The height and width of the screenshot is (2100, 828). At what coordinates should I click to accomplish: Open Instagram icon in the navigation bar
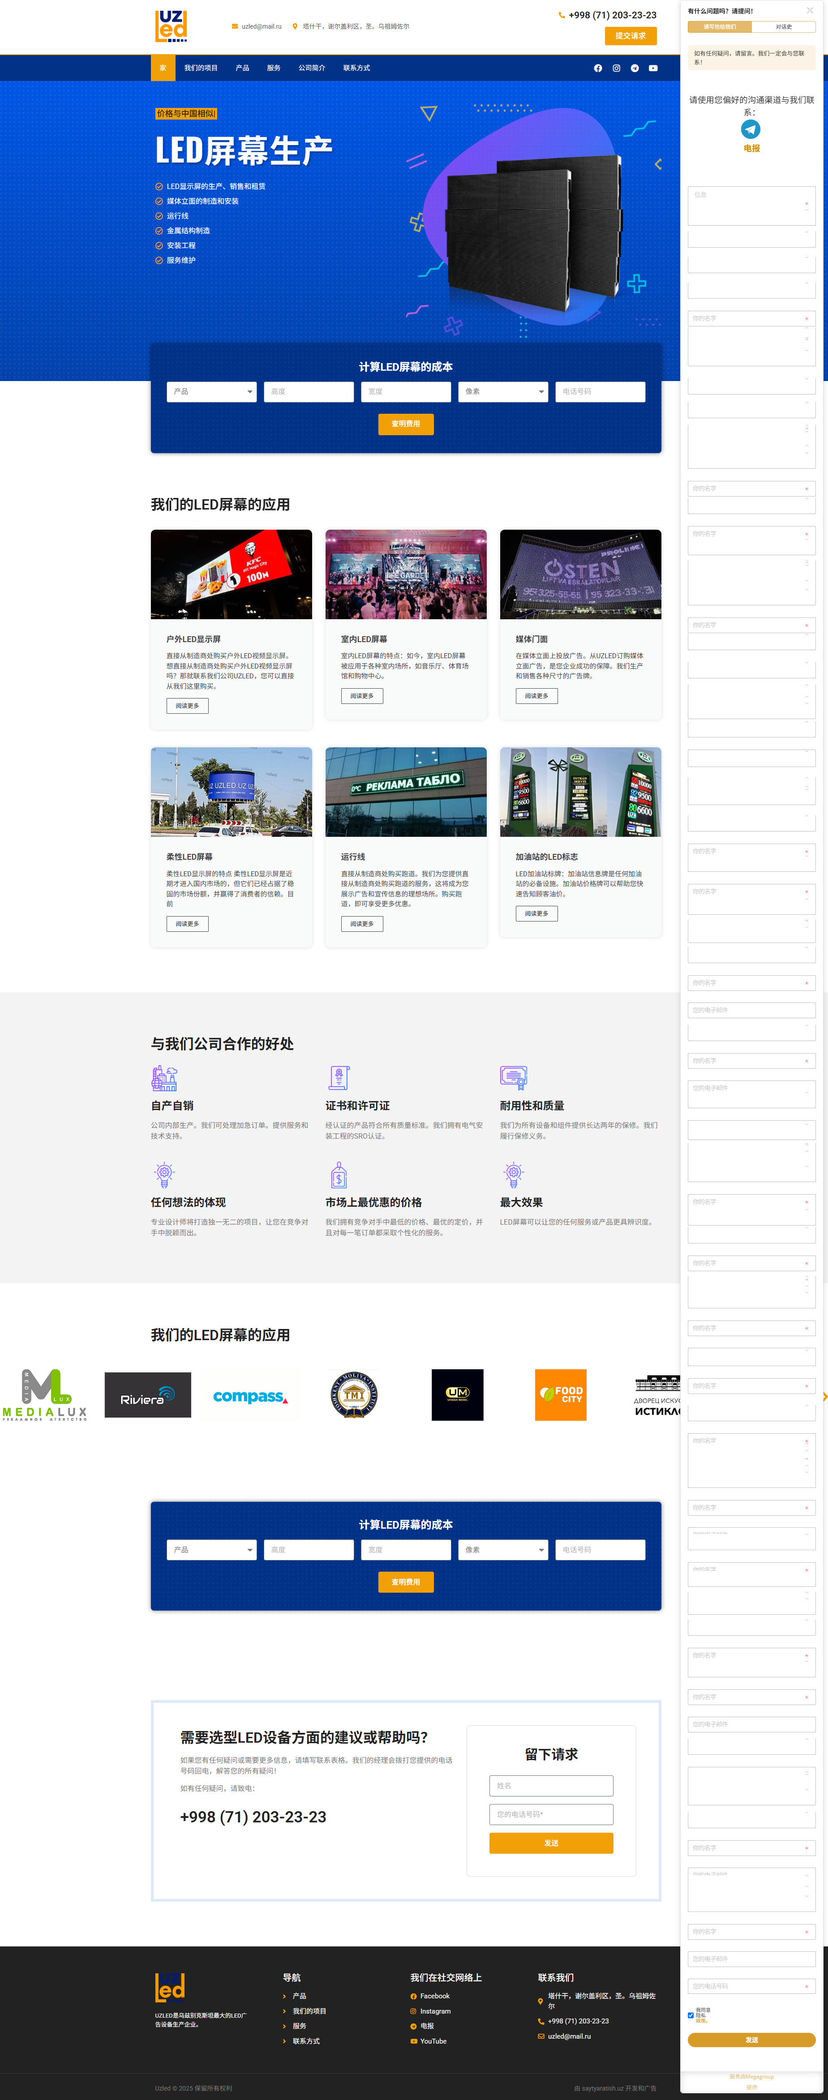tap(616, 69)
